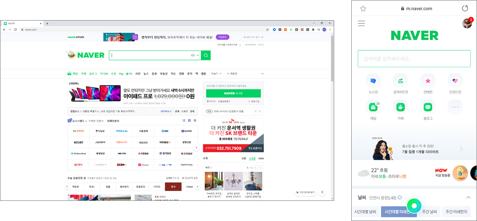Open the mobile profile avatar with notification

[x=467, y=23]
